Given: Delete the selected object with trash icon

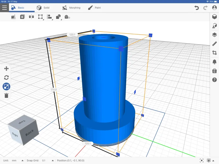Looking at the screenshot, I should [x=6, y=95].
